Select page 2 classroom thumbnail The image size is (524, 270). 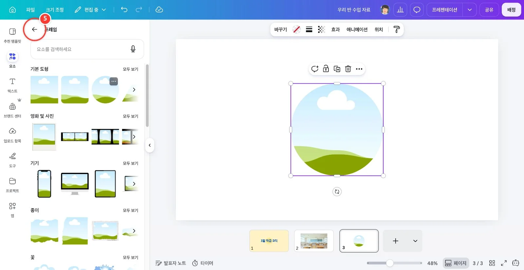[x=314, y=241]
